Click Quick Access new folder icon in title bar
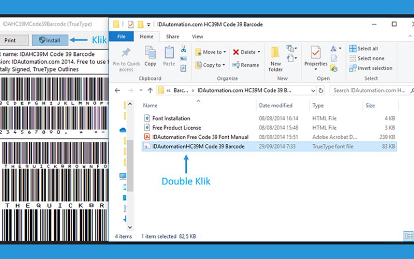 tap(140, 24)
